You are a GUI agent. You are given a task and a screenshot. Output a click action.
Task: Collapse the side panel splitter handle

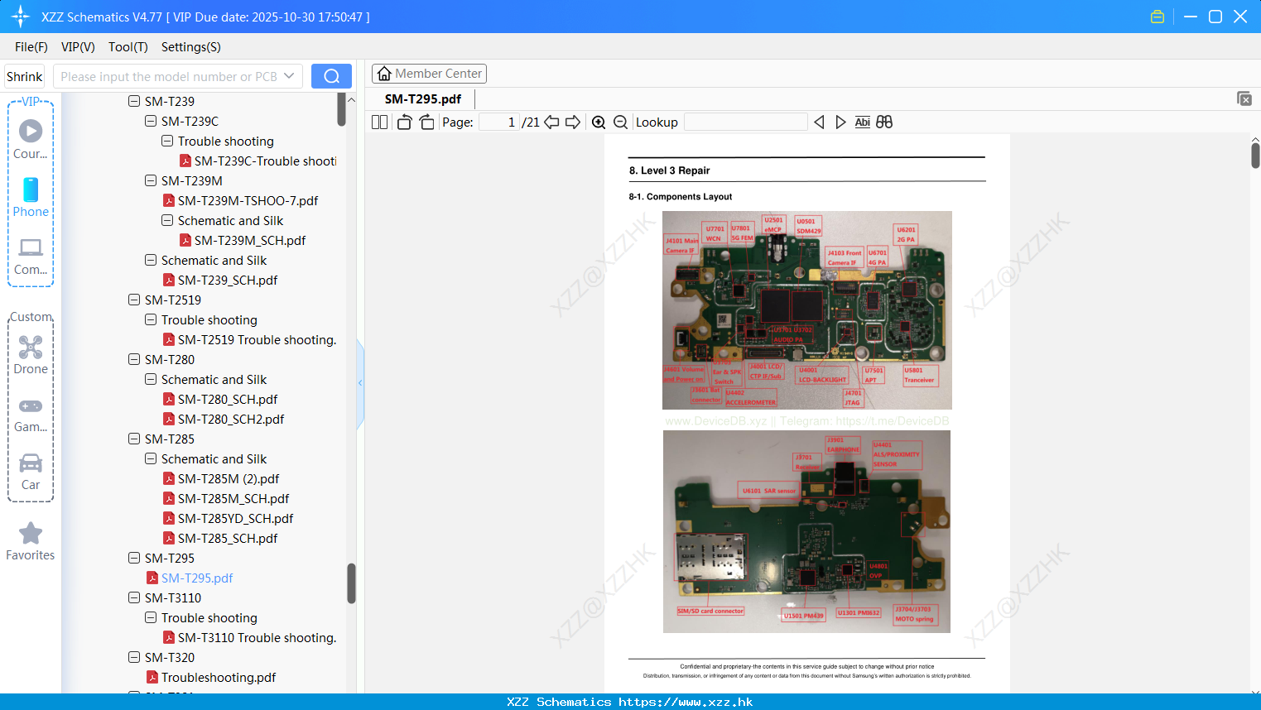coord(360,382)
